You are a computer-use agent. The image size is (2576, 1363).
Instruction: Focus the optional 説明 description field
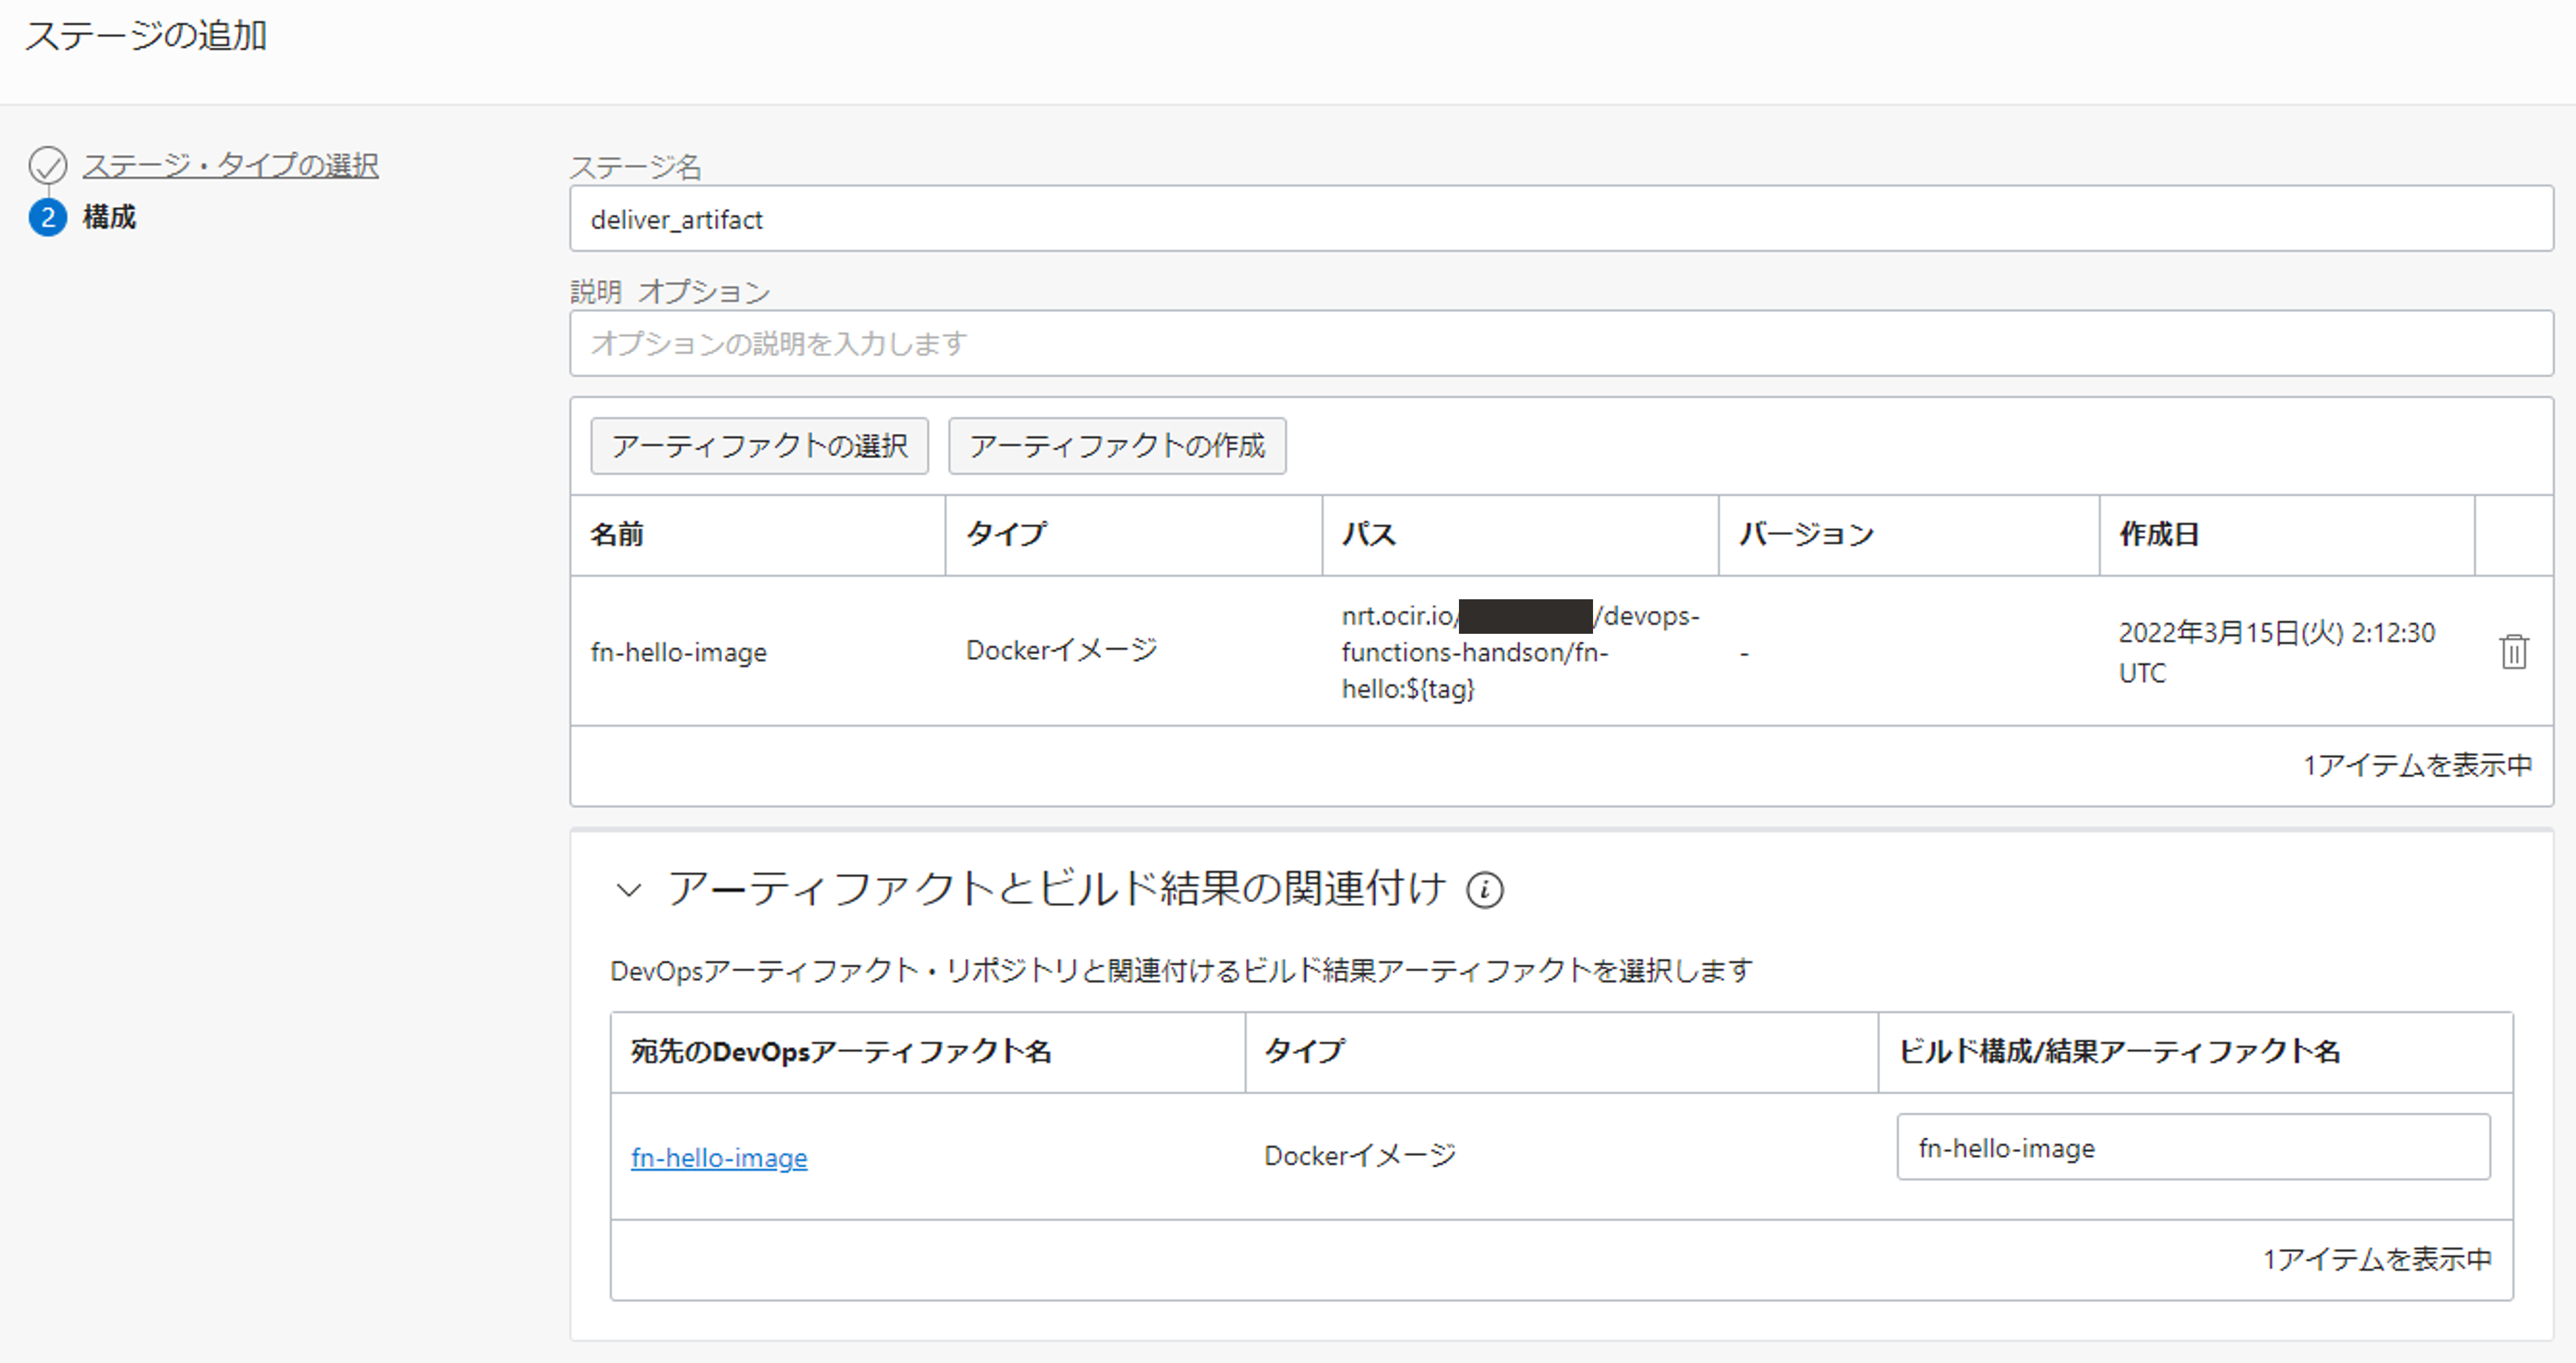[x=1560, y=344]
